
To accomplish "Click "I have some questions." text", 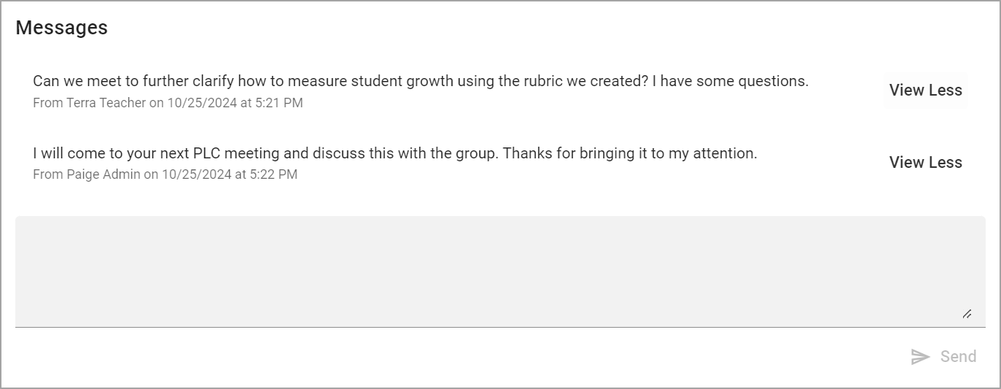I will (730, 81).
